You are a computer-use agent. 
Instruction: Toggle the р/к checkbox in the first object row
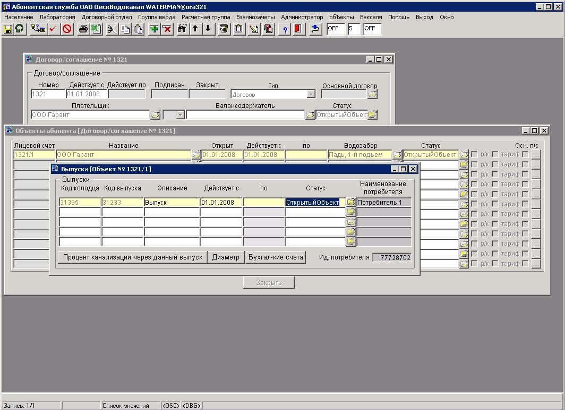tap(474, 155)
